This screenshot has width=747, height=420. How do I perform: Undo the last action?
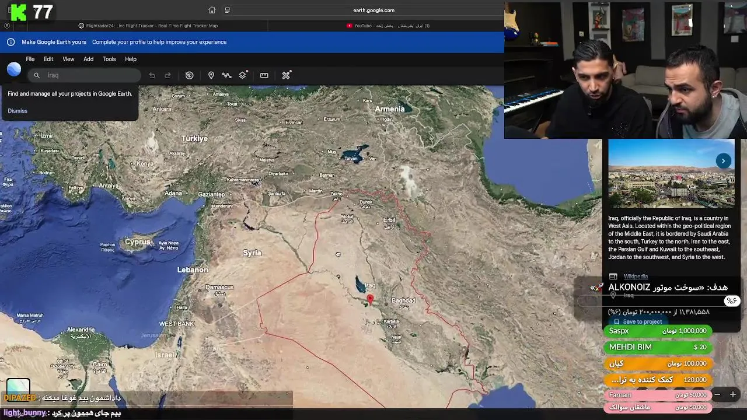point(152,75)
